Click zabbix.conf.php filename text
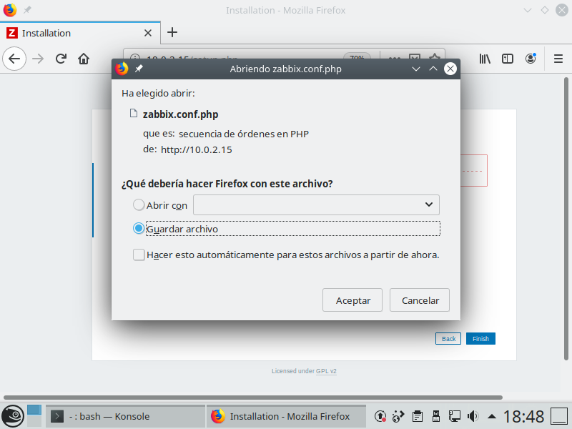This screenshot has height=429, width=572. point(181,114)
